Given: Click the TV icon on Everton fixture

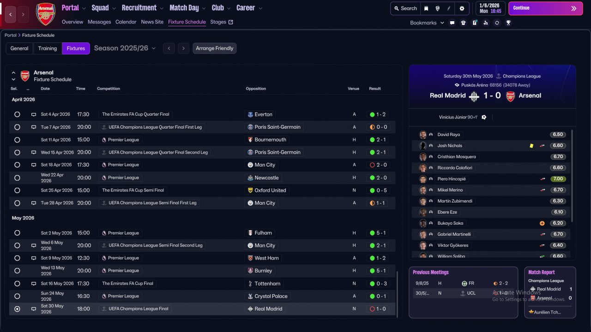Looking at the screenshot, I should click(x=34, y=114).
